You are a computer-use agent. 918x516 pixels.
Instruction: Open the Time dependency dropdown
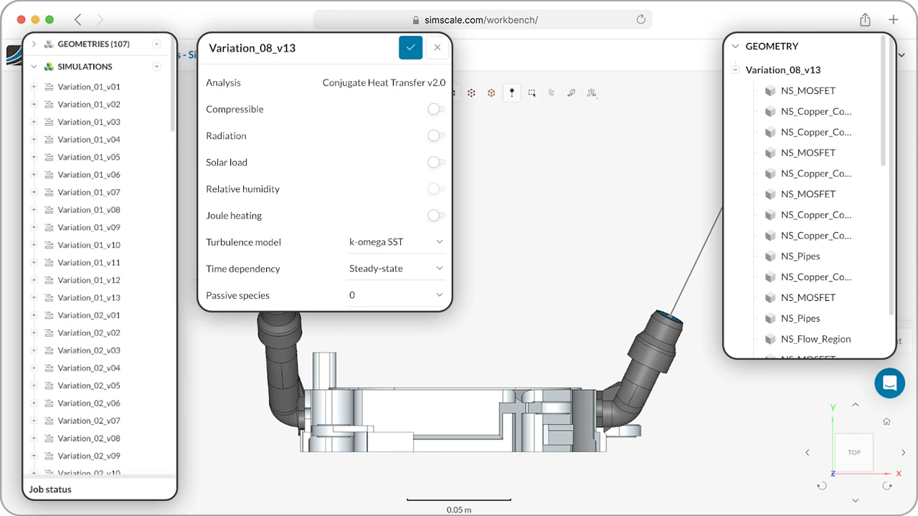click(x=396, y=268)
